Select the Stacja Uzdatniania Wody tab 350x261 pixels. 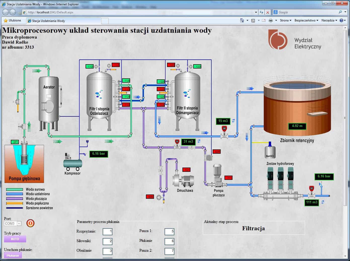point(63,21)
